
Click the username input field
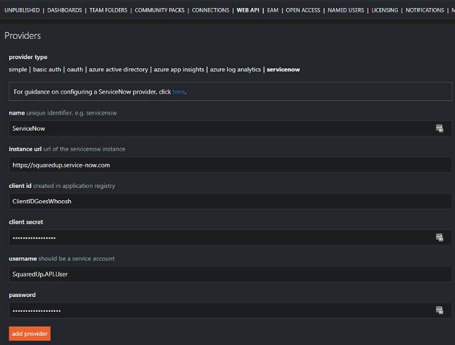coord(222,274)
